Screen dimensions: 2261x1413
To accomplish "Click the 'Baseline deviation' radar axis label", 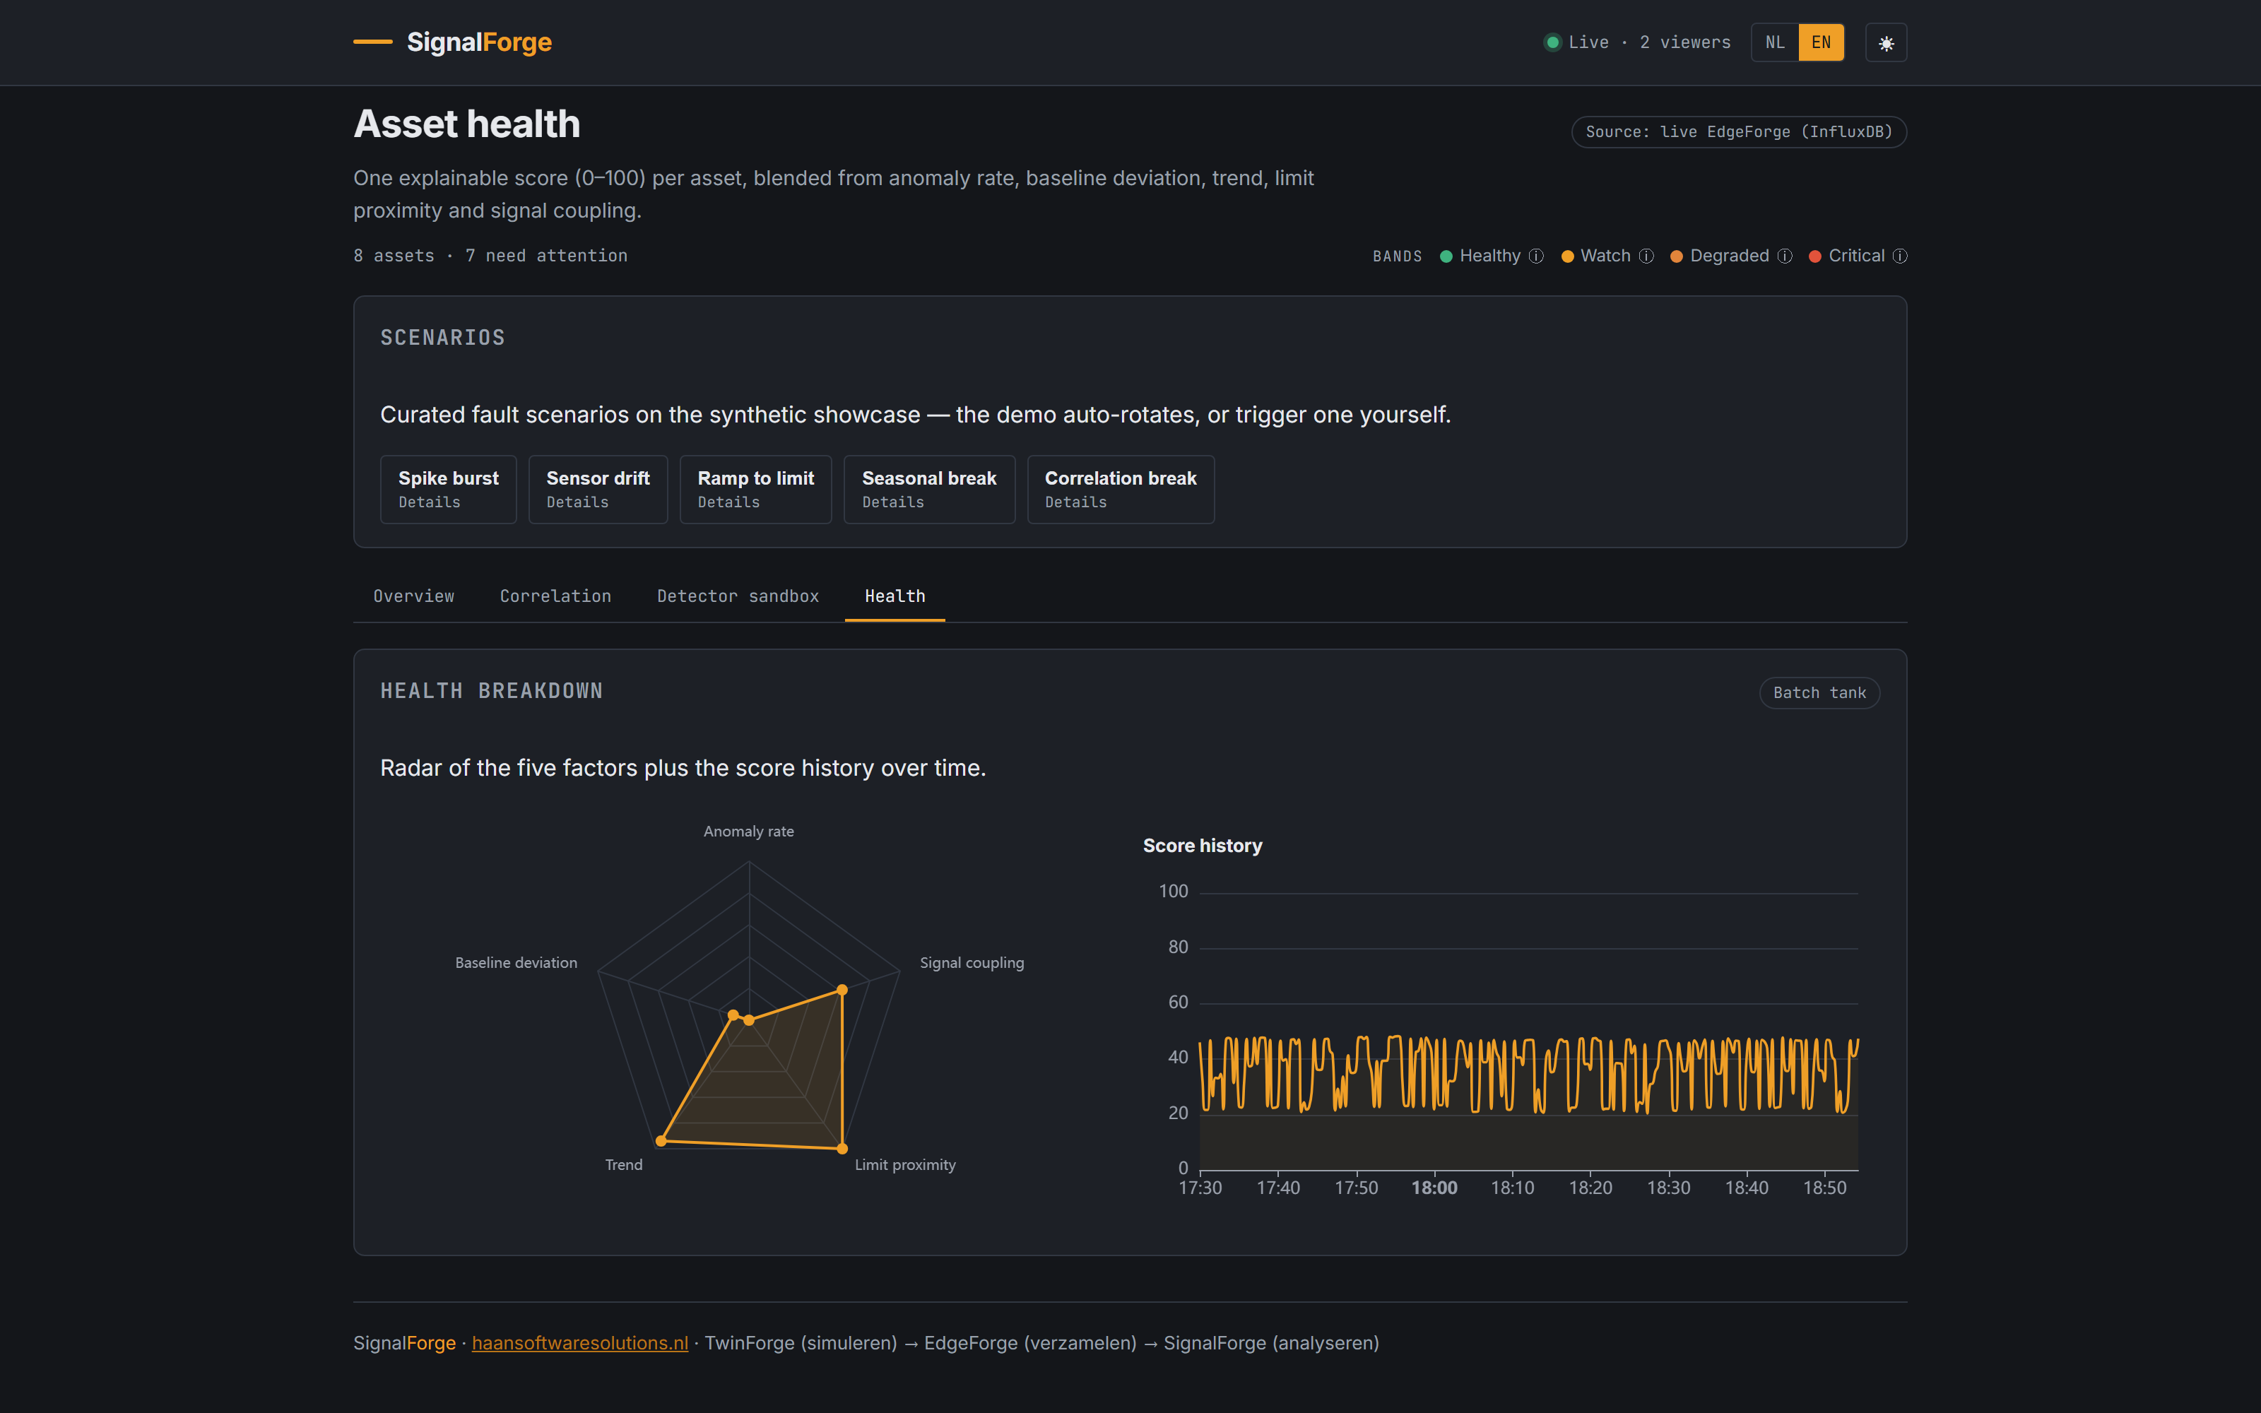I will 516,962.
